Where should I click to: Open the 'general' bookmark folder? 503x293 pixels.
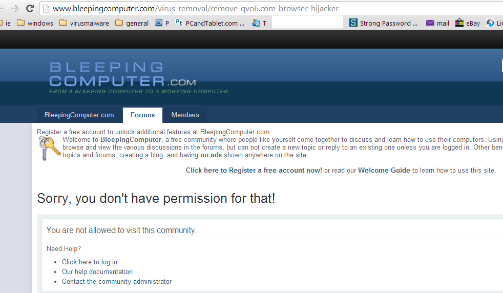tap(132, 23)
